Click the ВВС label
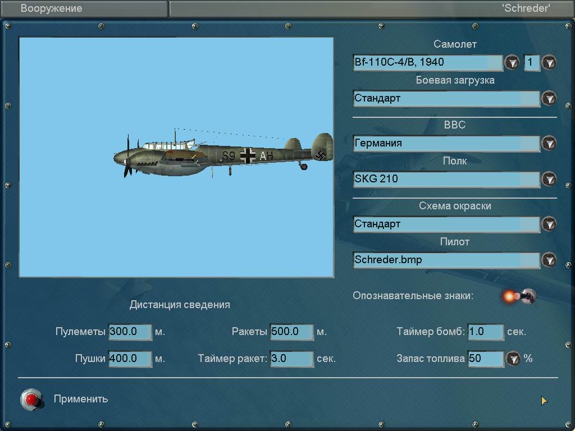 tap(455, 125)
